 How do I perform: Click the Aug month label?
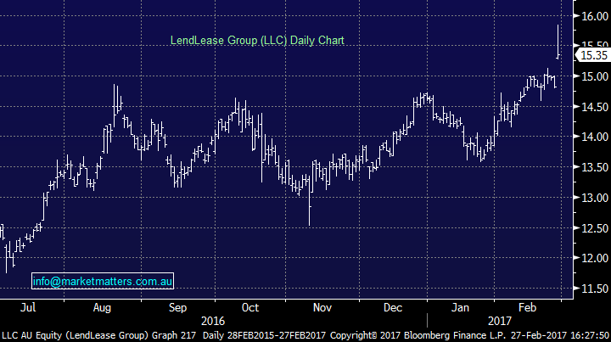(x=102, y=308)
